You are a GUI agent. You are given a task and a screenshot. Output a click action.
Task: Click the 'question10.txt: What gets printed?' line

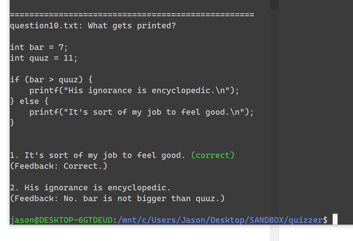tap(93, 26)
